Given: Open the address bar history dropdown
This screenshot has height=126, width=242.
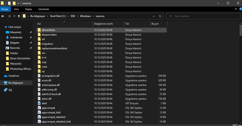Looking at the screenshot, I should click(154, 16).
